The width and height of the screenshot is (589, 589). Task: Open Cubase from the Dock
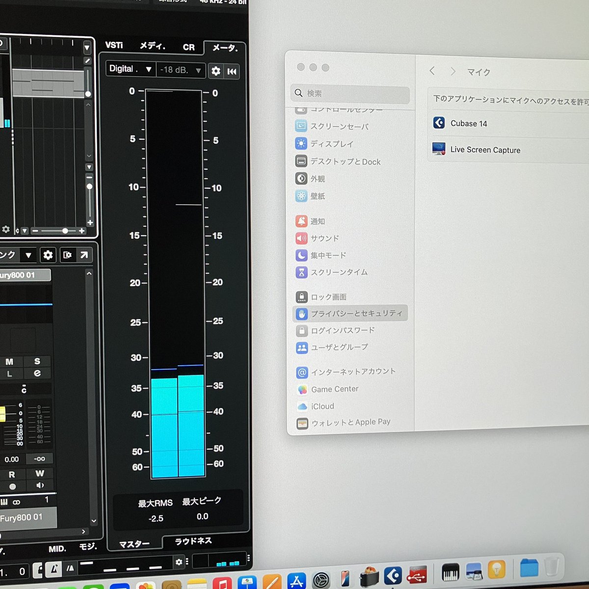point(393,575)
